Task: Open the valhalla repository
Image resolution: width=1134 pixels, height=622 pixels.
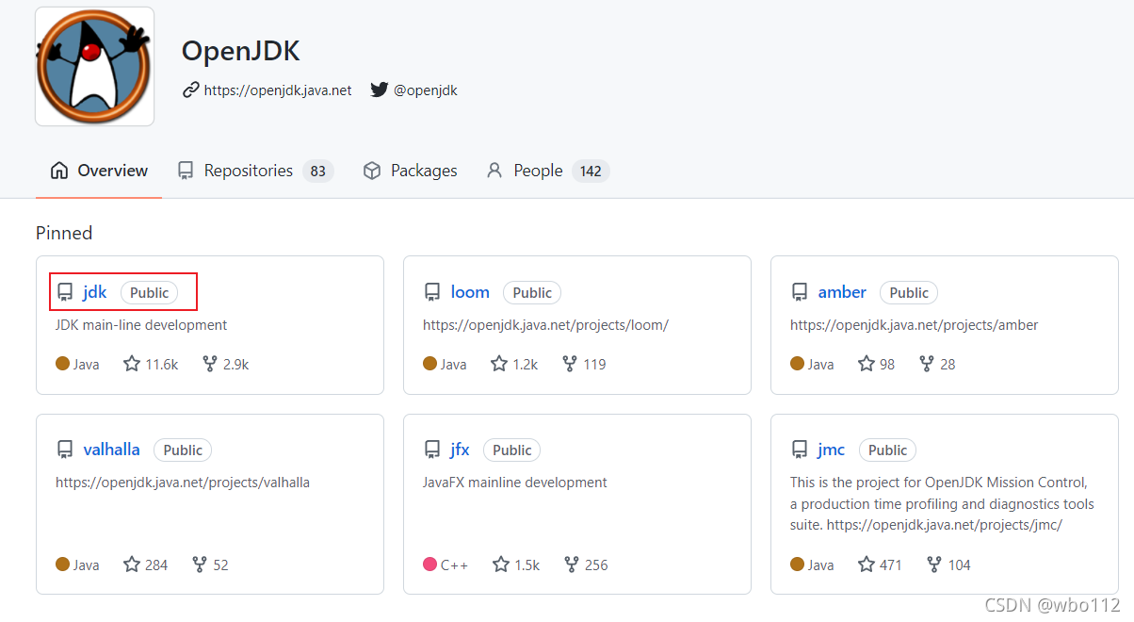Action: click(x=111, y=450)
